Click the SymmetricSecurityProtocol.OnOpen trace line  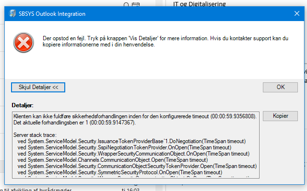120,172
